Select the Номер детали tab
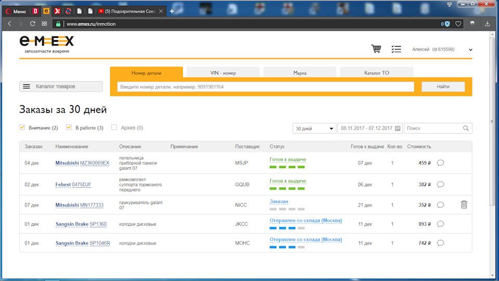The height and width of the screenshot is (281, 499). click(147, 73)
